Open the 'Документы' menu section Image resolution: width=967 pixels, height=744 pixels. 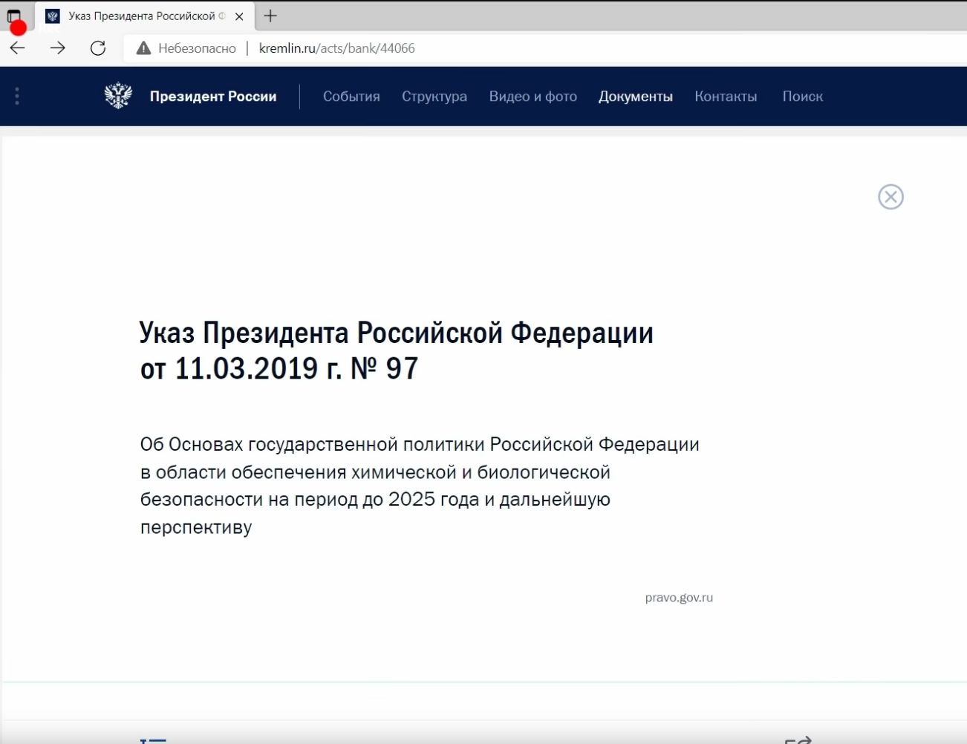coord(636,97)
